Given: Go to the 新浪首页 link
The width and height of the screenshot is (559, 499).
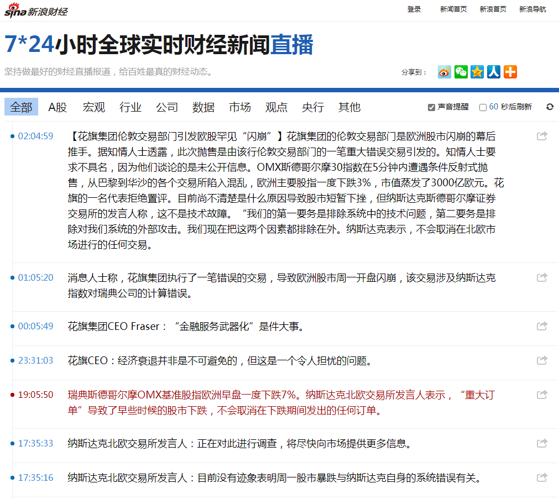Looking at the screenshot, I should click(x=493, y=9).
